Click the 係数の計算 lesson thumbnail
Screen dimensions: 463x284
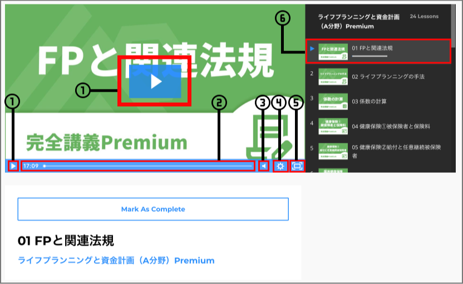coord(333,102)
